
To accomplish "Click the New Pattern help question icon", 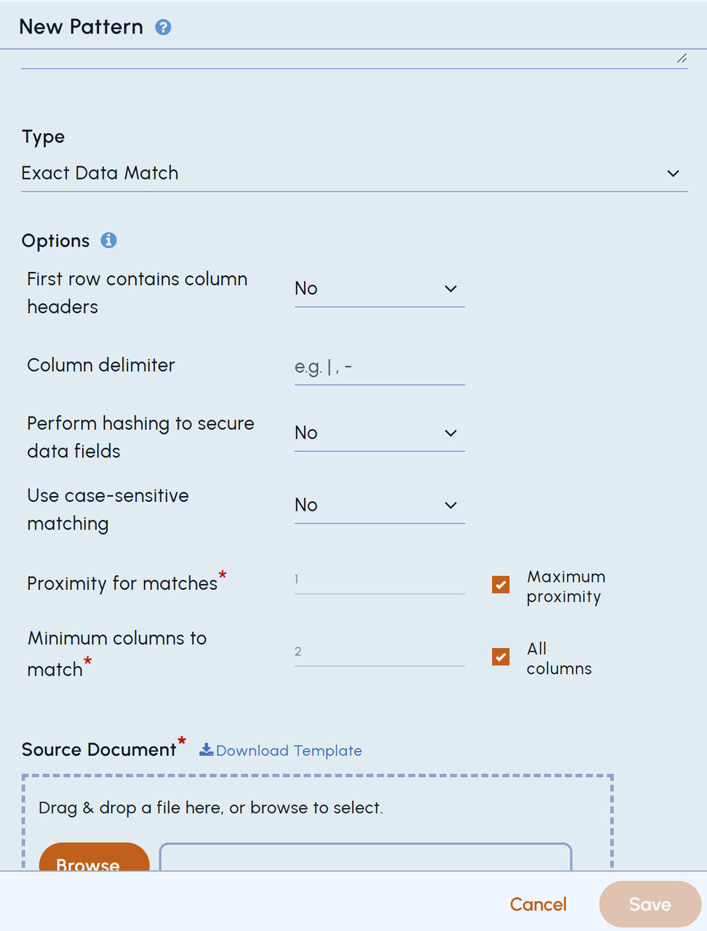I will [x=164, y=28].
